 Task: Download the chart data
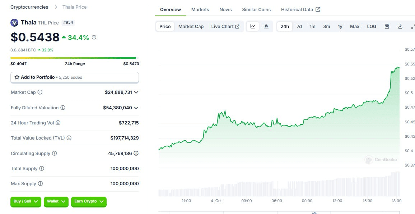[400, 27]
